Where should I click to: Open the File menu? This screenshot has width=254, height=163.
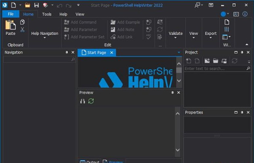[x=10, y=14]
